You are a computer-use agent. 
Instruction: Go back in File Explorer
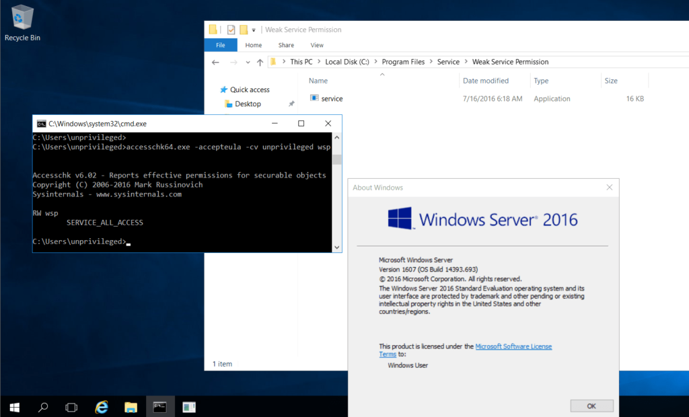click(x=215, y=63)
